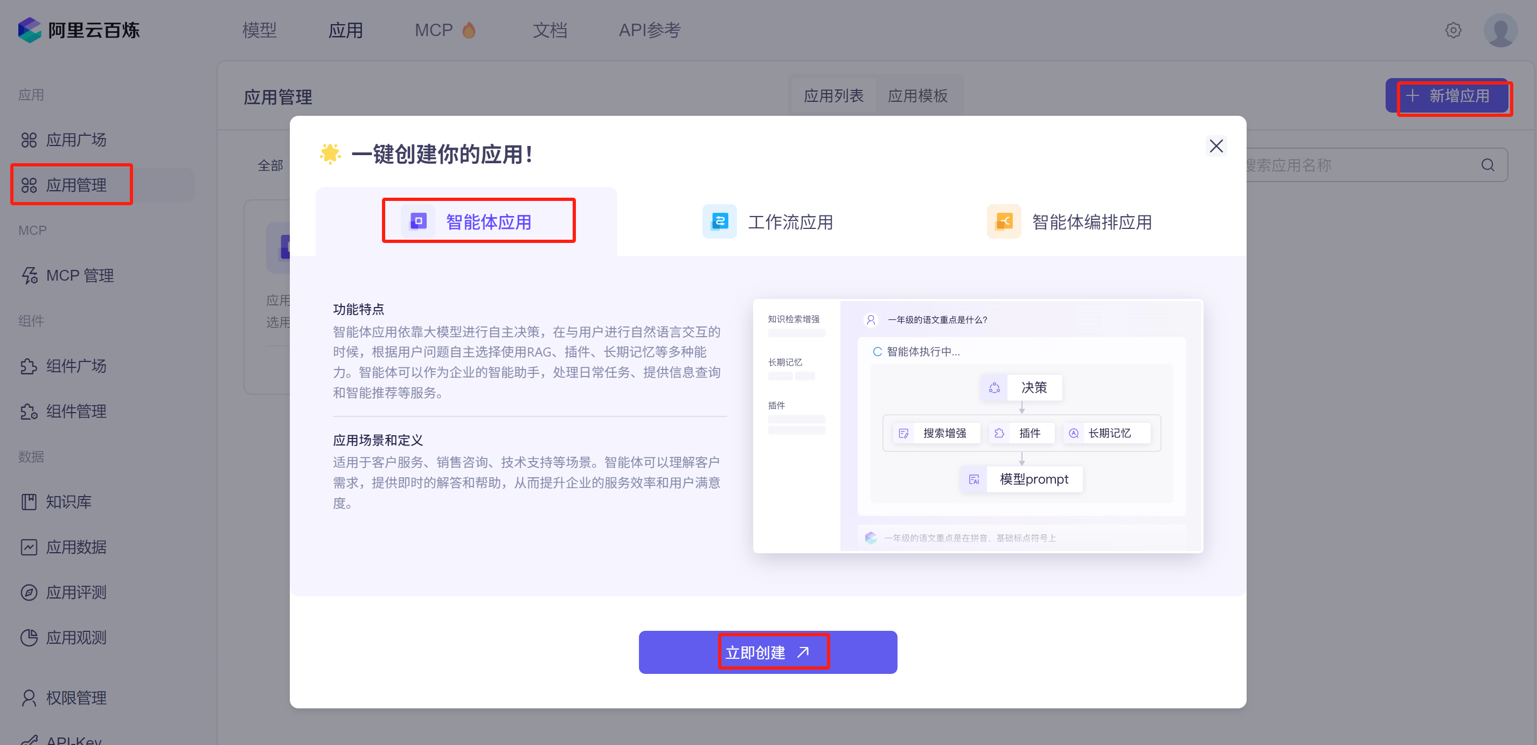Screen dimensions: 1537x745
Task: Open 知识库 from sidebar
Action: (x=68, y=502)
